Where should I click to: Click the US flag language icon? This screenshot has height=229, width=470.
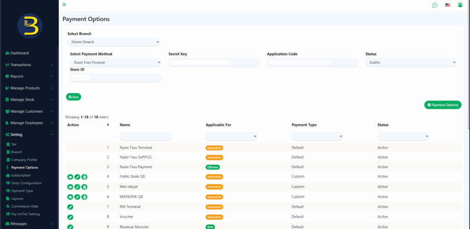click(448, 5)
